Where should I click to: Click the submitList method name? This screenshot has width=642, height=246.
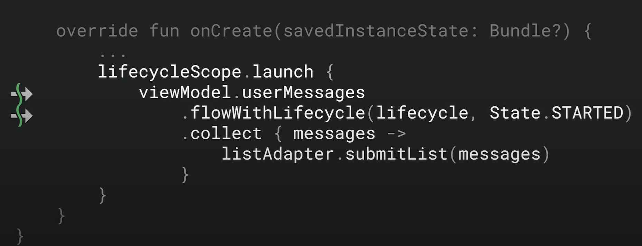(x=396, y=154)
